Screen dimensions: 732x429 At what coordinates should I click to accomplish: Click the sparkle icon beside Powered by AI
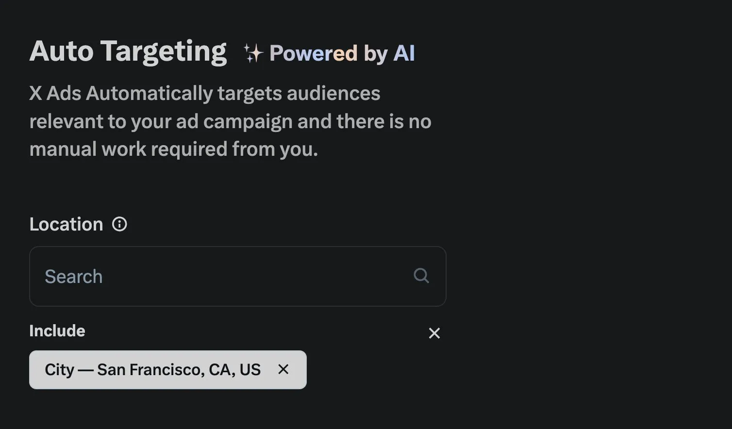(253, 53)
